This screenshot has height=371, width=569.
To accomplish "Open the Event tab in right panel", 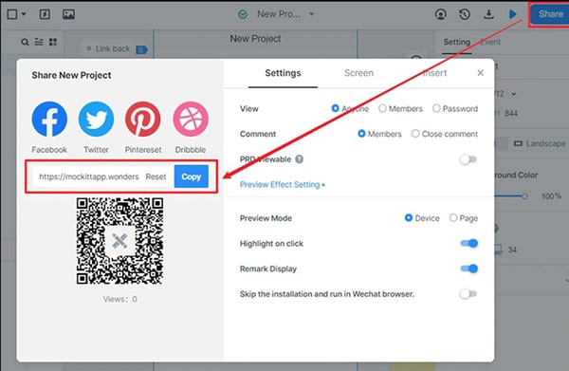I will [490, 42].
